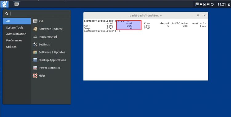Click the Help lifebuoy icon

coord(35,76)
